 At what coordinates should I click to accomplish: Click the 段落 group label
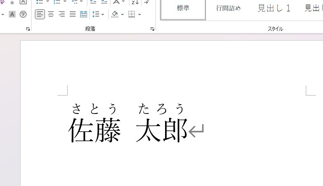pyautogui.click(x=90, y=29)
